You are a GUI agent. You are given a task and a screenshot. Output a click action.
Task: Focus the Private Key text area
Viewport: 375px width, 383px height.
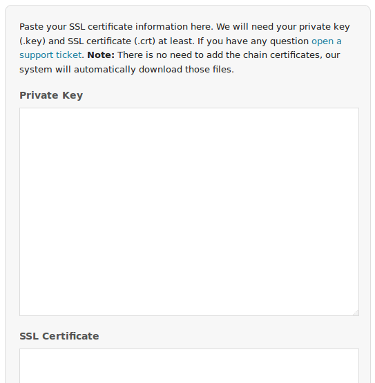[189, 212]
